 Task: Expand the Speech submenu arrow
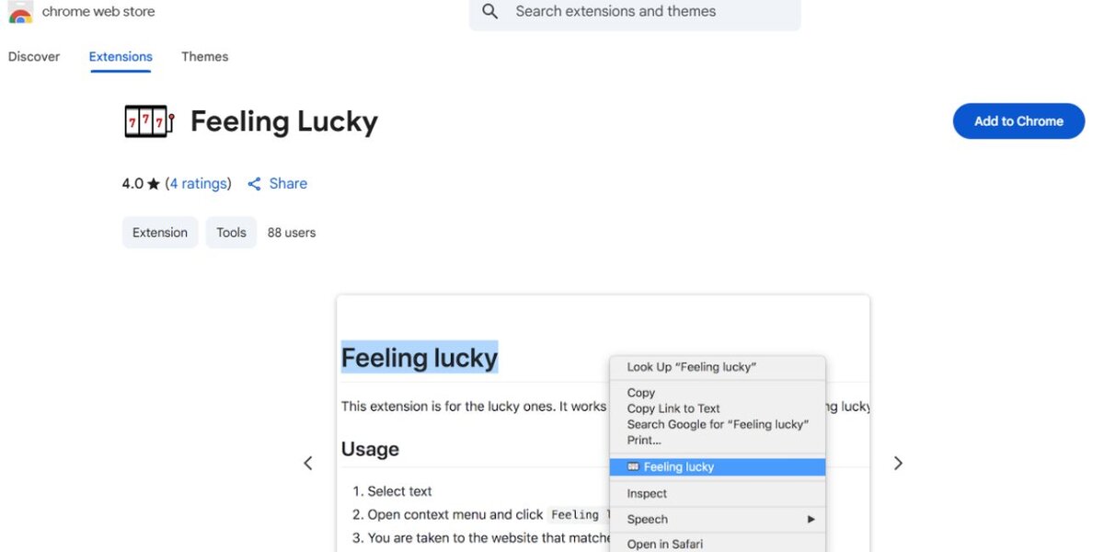coord(811,519)
